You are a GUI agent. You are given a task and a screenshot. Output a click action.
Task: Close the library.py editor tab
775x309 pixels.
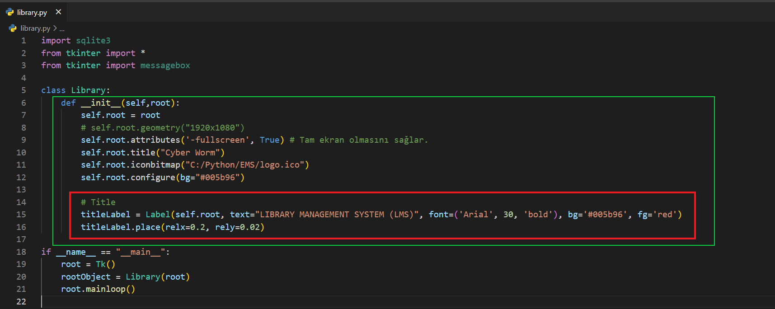tap(58, 12)
